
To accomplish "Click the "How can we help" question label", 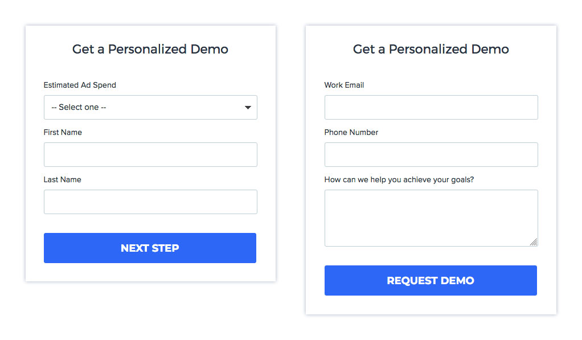I will (399, 179).
